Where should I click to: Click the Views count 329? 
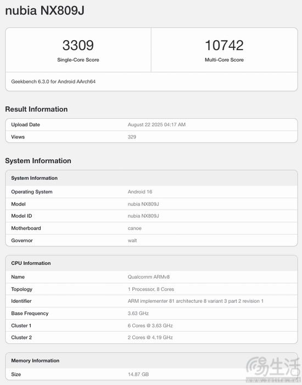coord(132,137)
